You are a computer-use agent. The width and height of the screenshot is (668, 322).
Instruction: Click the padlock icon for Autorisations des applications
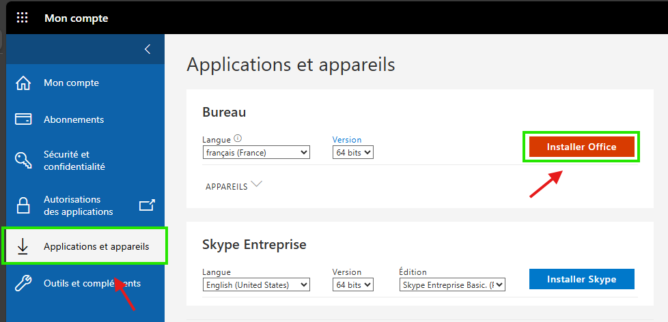(x=23, y=205)
